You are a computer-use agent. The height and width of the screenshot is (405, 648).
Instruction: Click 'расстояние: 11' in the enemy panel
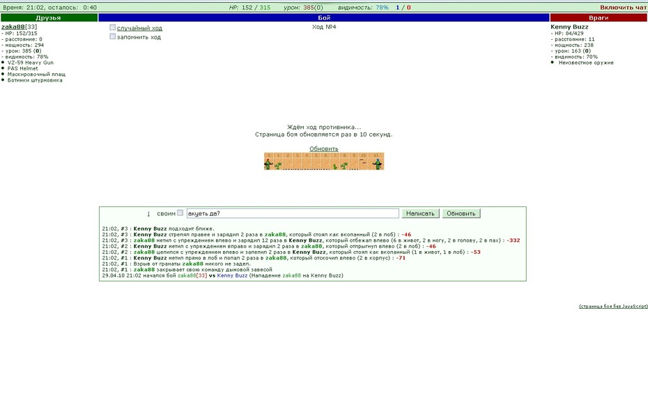(573, 39)
